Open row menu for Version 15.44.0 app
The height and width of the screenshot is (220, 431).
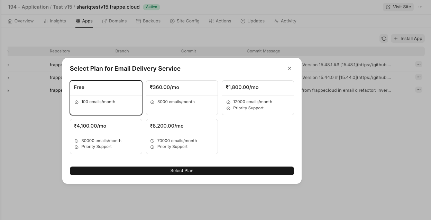point(419,77)
